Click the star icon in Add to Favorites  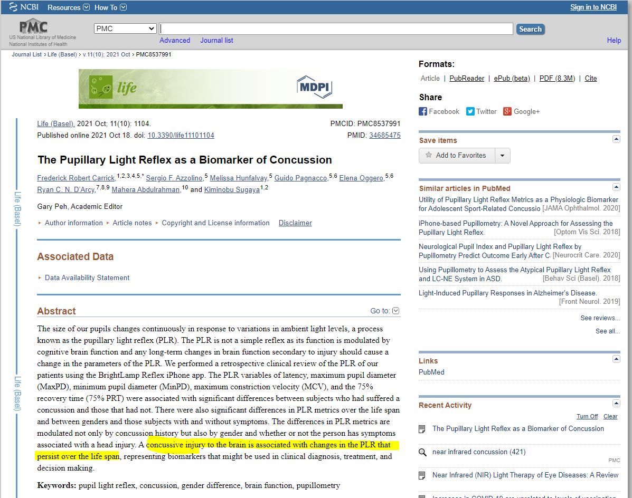428,155
